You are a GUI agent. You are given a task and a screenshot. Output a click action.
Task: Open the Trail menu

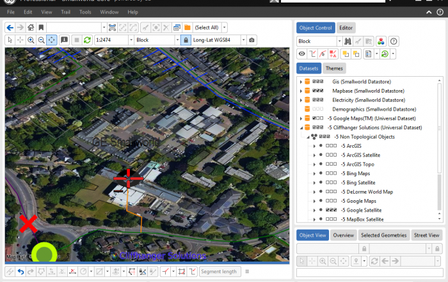(x=65, y=12)
